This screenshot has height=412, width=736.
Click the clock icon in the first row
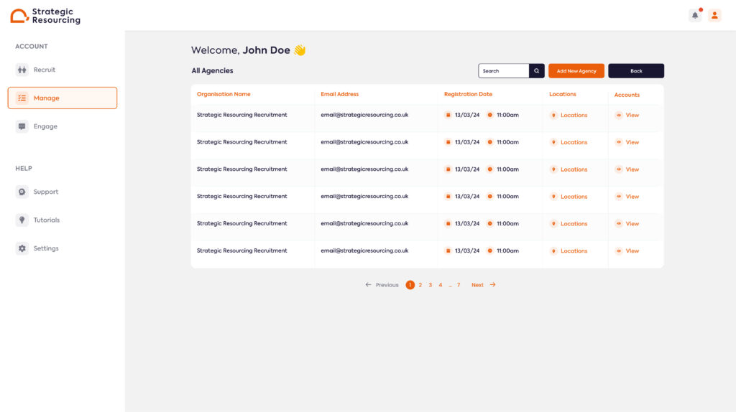point(489,116)
